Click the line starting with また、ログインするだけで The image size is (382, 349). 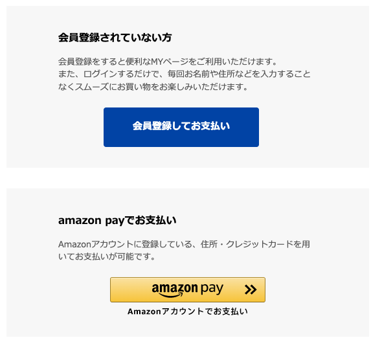(x=185, y=74)
